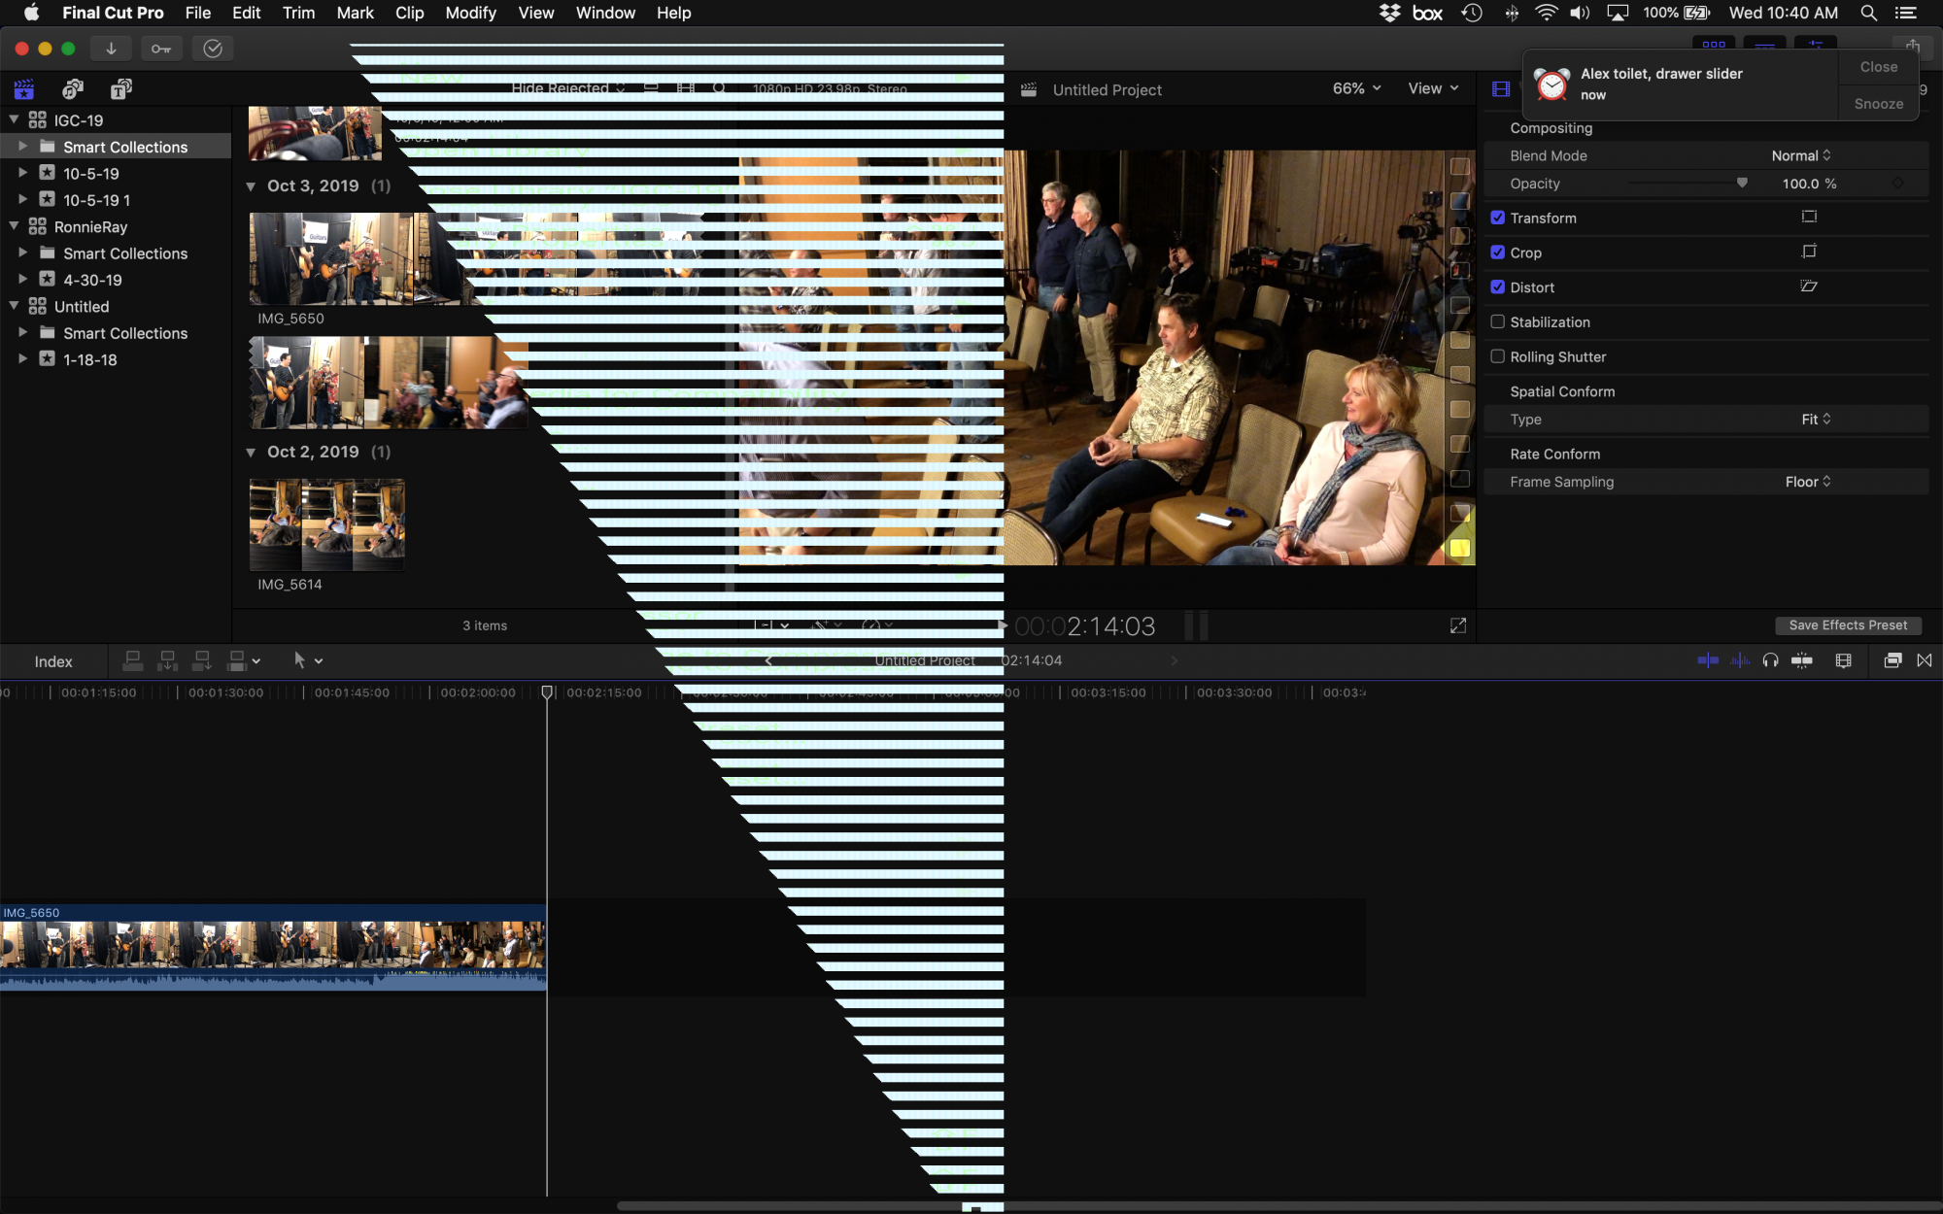
Task: Click the Opacity slider handle
Action: click(1742, 183)
